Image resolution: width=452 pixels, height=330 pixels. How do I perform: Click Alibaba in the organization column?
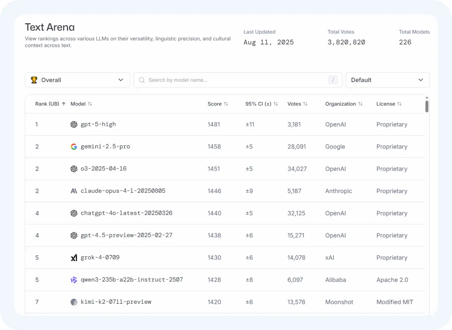tap(336, 280)
